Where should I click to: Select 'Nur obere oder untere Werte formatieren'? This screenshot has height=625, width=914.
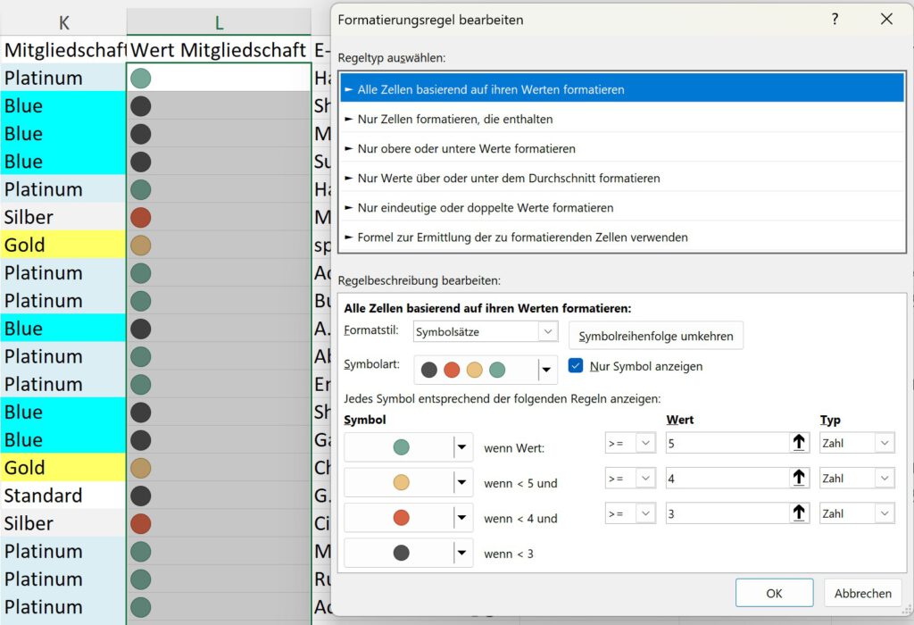pyautogui.click(x=466, y=148)
